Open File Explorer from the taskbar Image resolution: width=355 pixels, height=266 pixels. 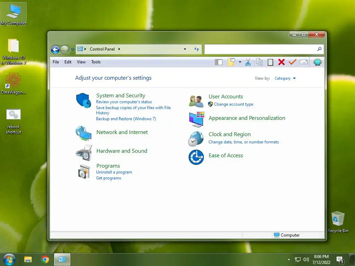pos(28,259)
